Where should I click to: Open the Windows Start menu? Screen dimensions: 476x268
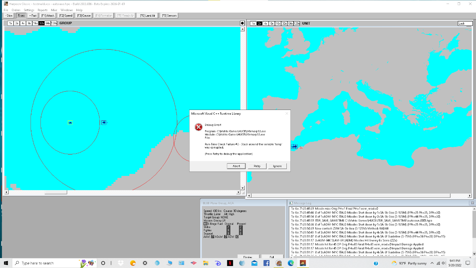coord(6,263)
